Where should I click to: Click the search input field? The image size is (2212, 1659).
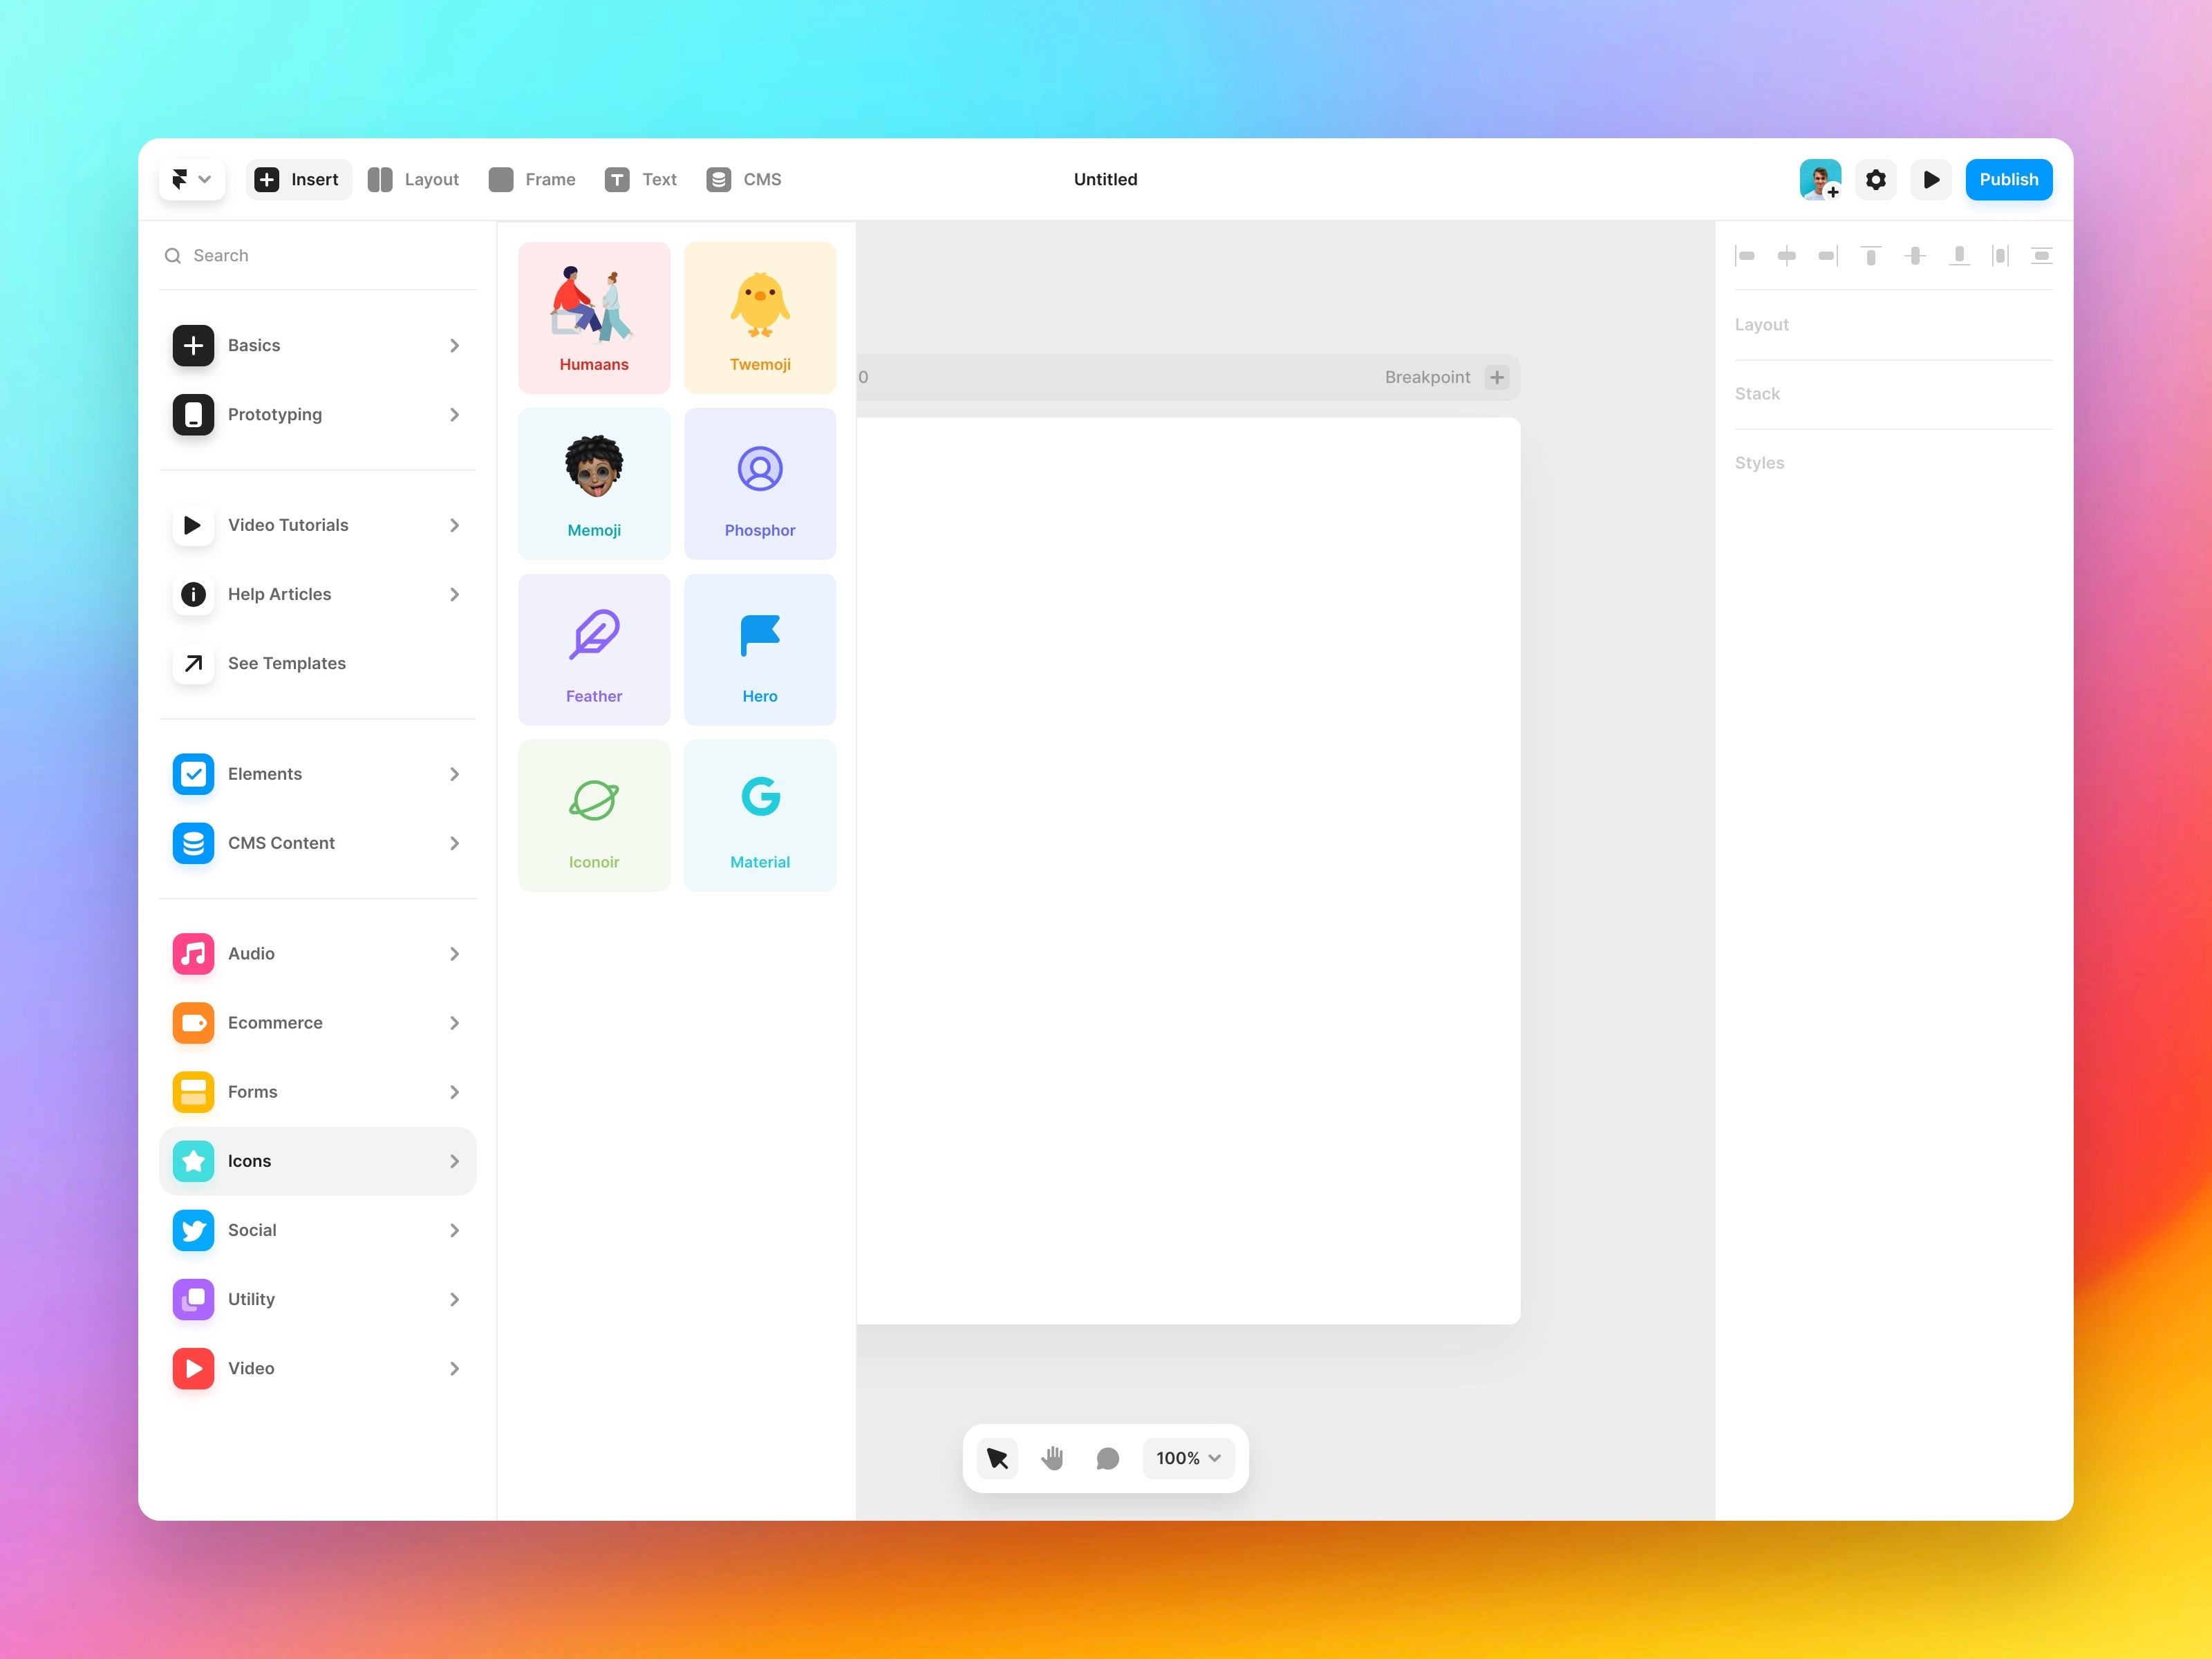321,254
